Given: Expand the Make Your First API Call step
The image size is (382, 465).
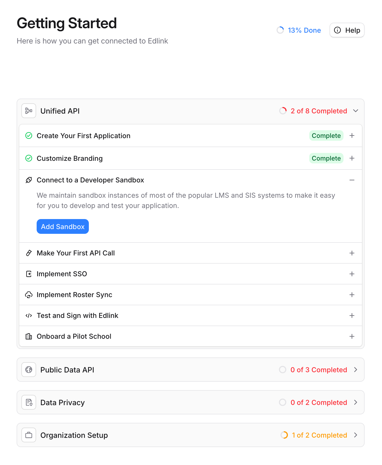Looking at the screenshot, I should pyautogui.click(x=352, y=253).
